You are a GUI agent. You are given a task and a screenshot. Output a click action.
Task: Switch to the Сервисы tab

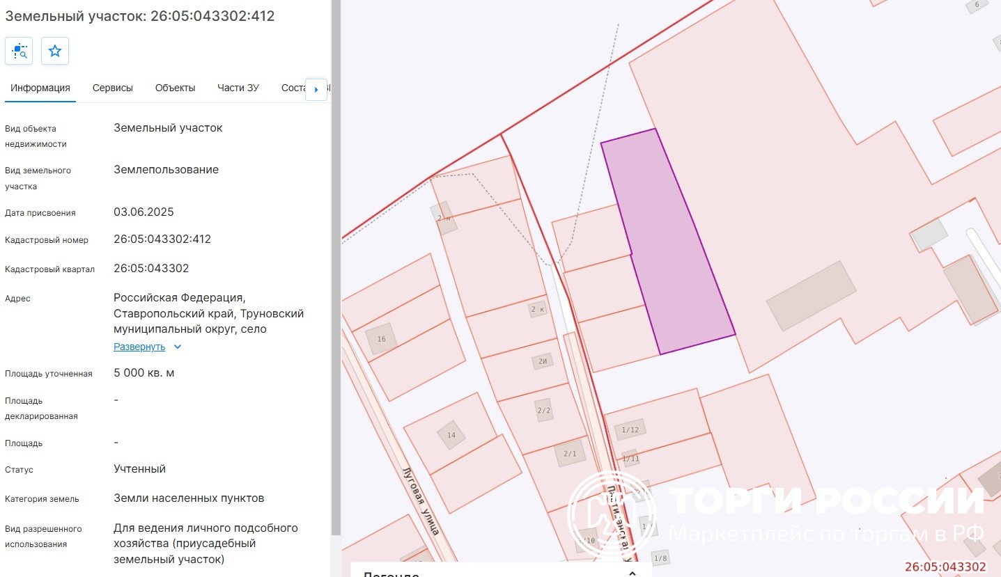pyautogui.click(x=113, y=88)
